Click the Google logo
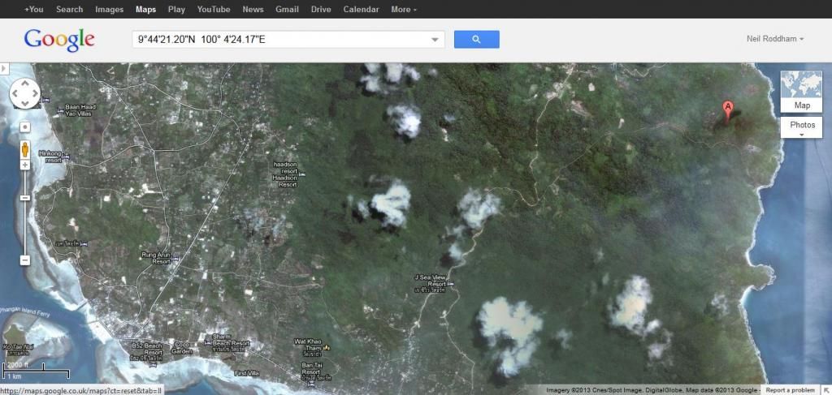Image resolution: width=832 pixels, height=395 pixels. click(x=59, y=40)
